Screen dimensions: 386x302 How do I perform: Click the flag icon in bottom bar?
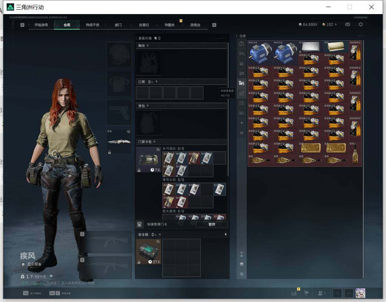click(306, 293)
